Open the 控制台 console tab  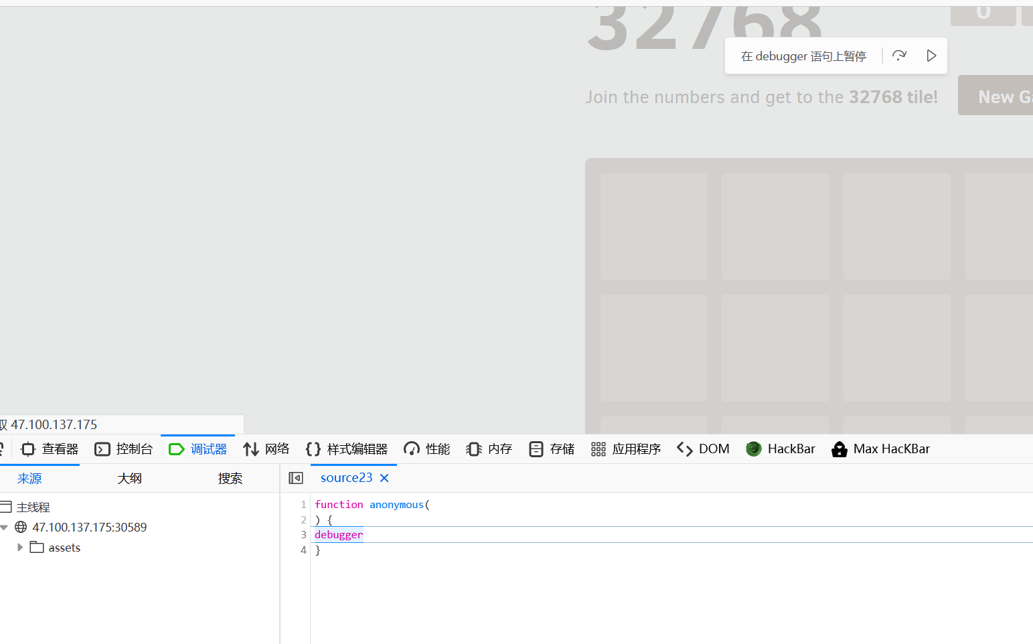coord(124,449)
